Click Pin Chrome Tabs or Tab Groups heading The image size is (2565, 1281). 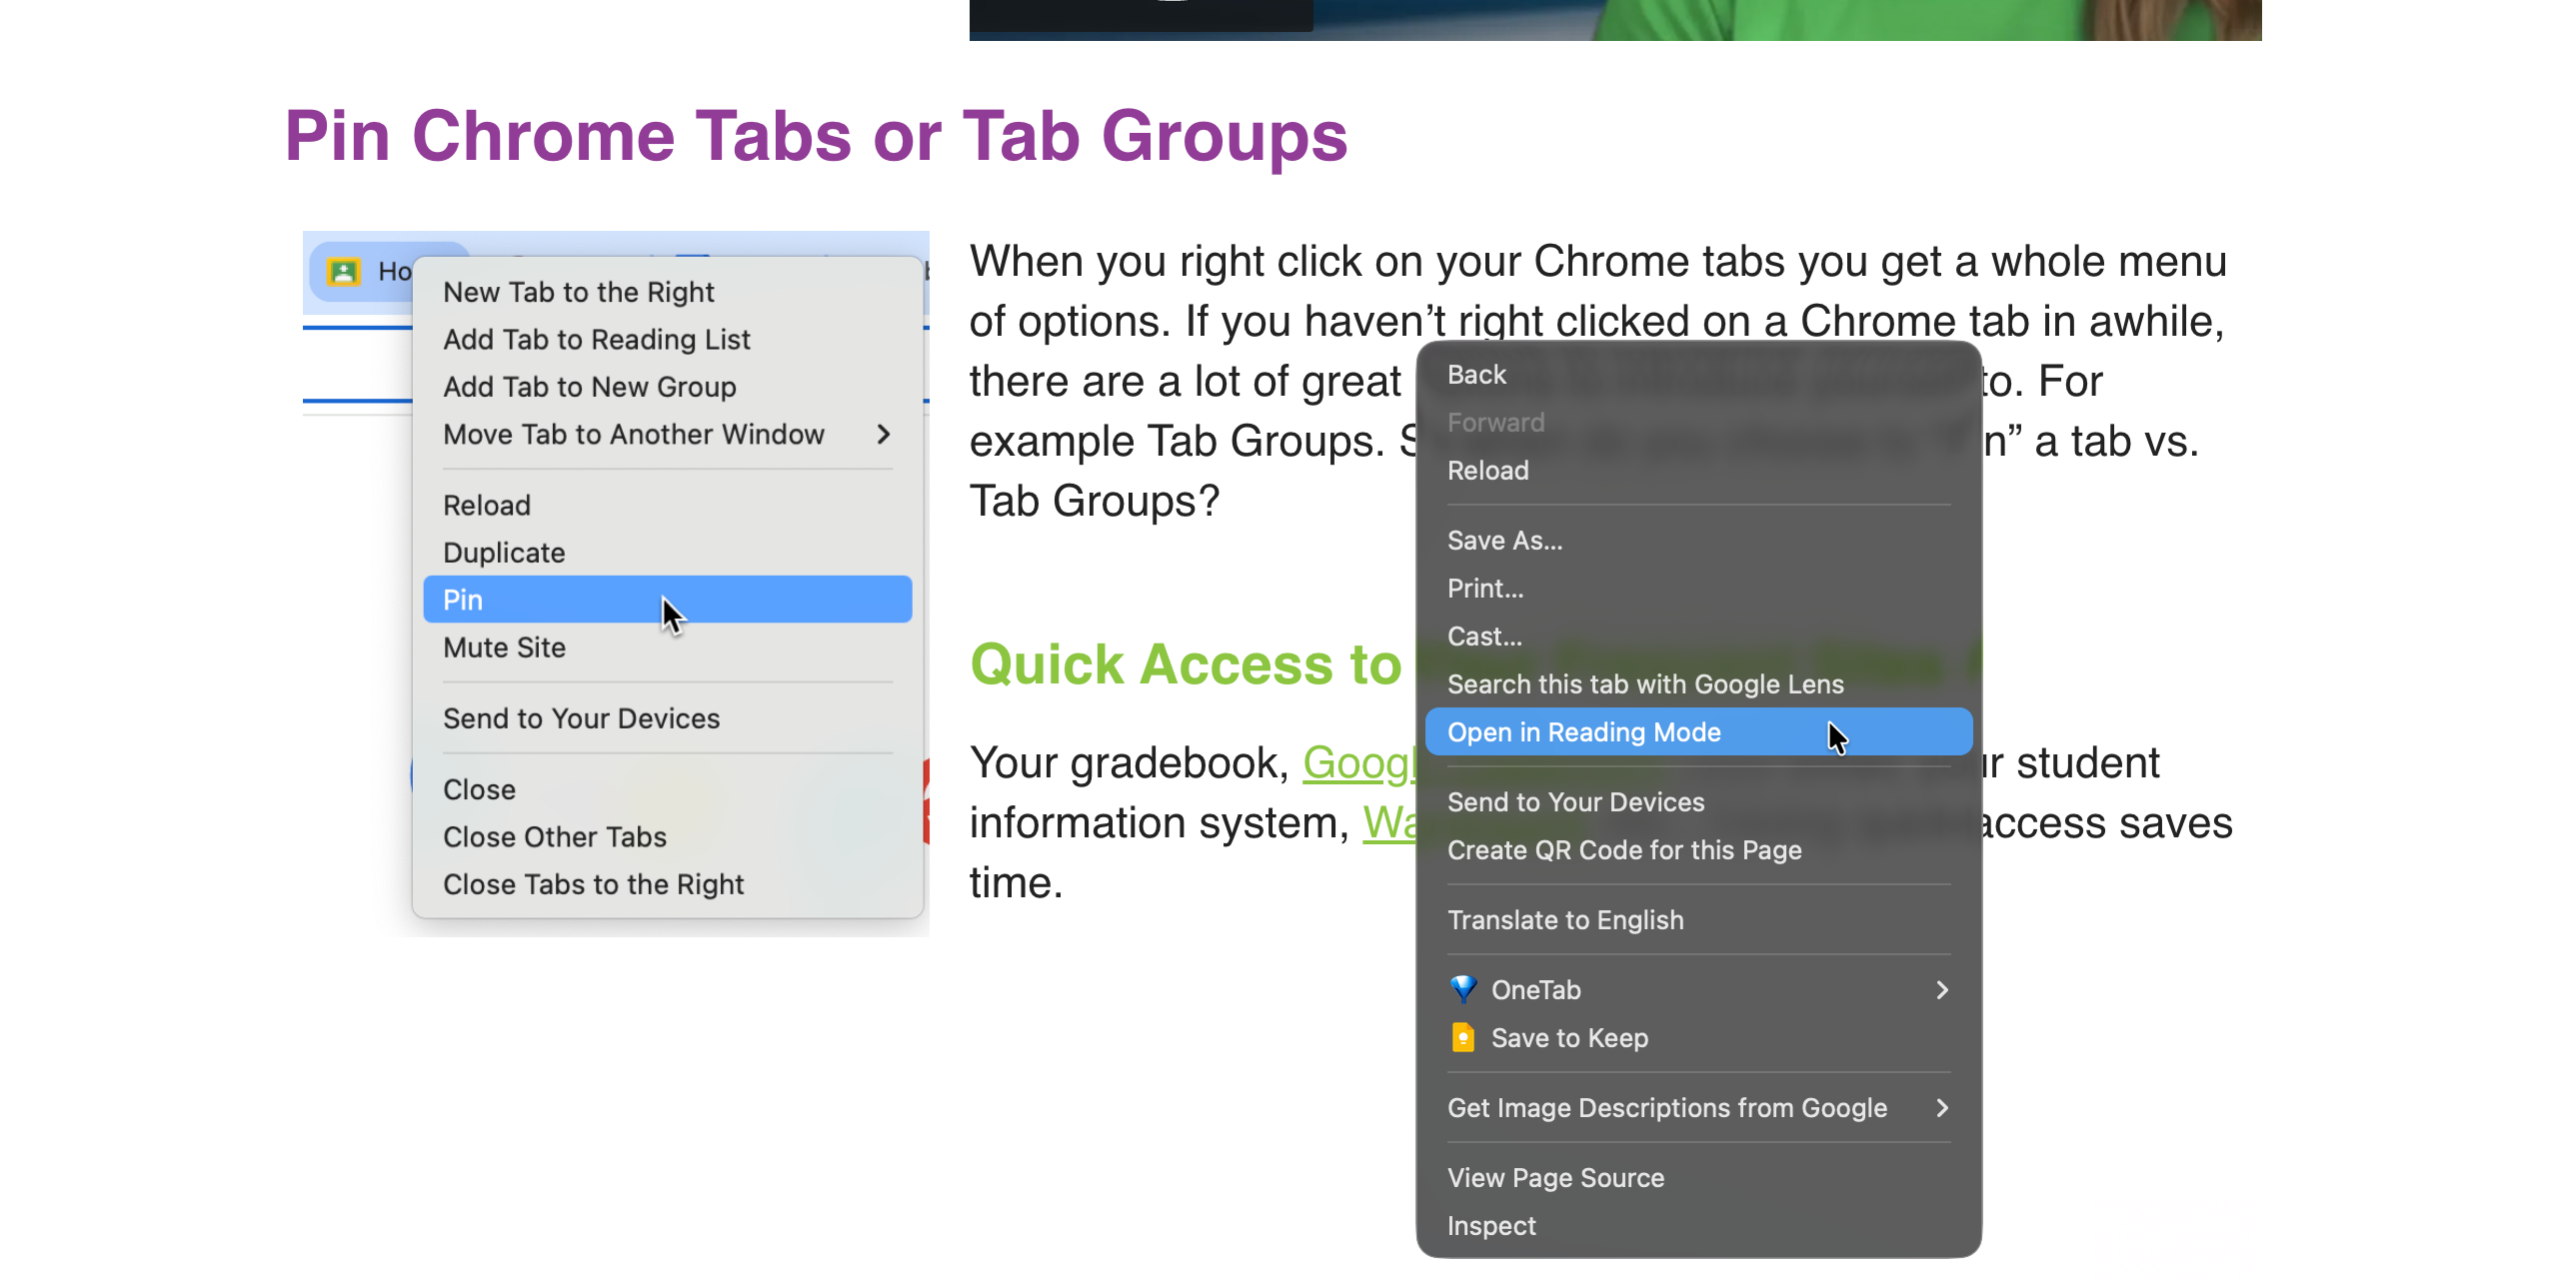point(816,137)
